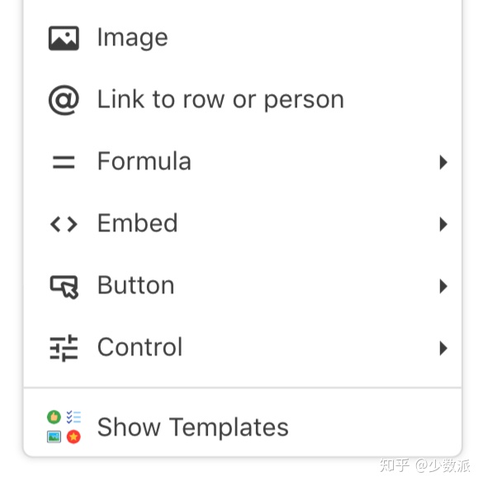
Task: Click the picture icon beside Image
Action: [64, 38]
